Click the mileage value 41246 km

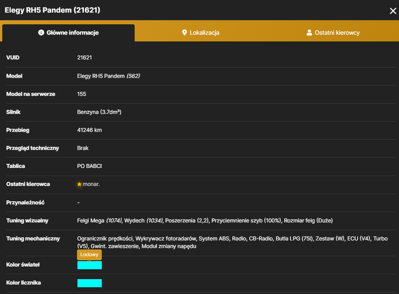(89, 130)
